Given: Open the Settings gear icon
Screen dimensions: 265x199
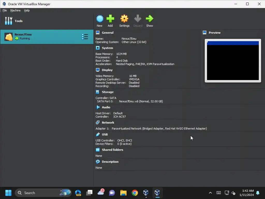Looking at the screenshot, I should 124,19.
